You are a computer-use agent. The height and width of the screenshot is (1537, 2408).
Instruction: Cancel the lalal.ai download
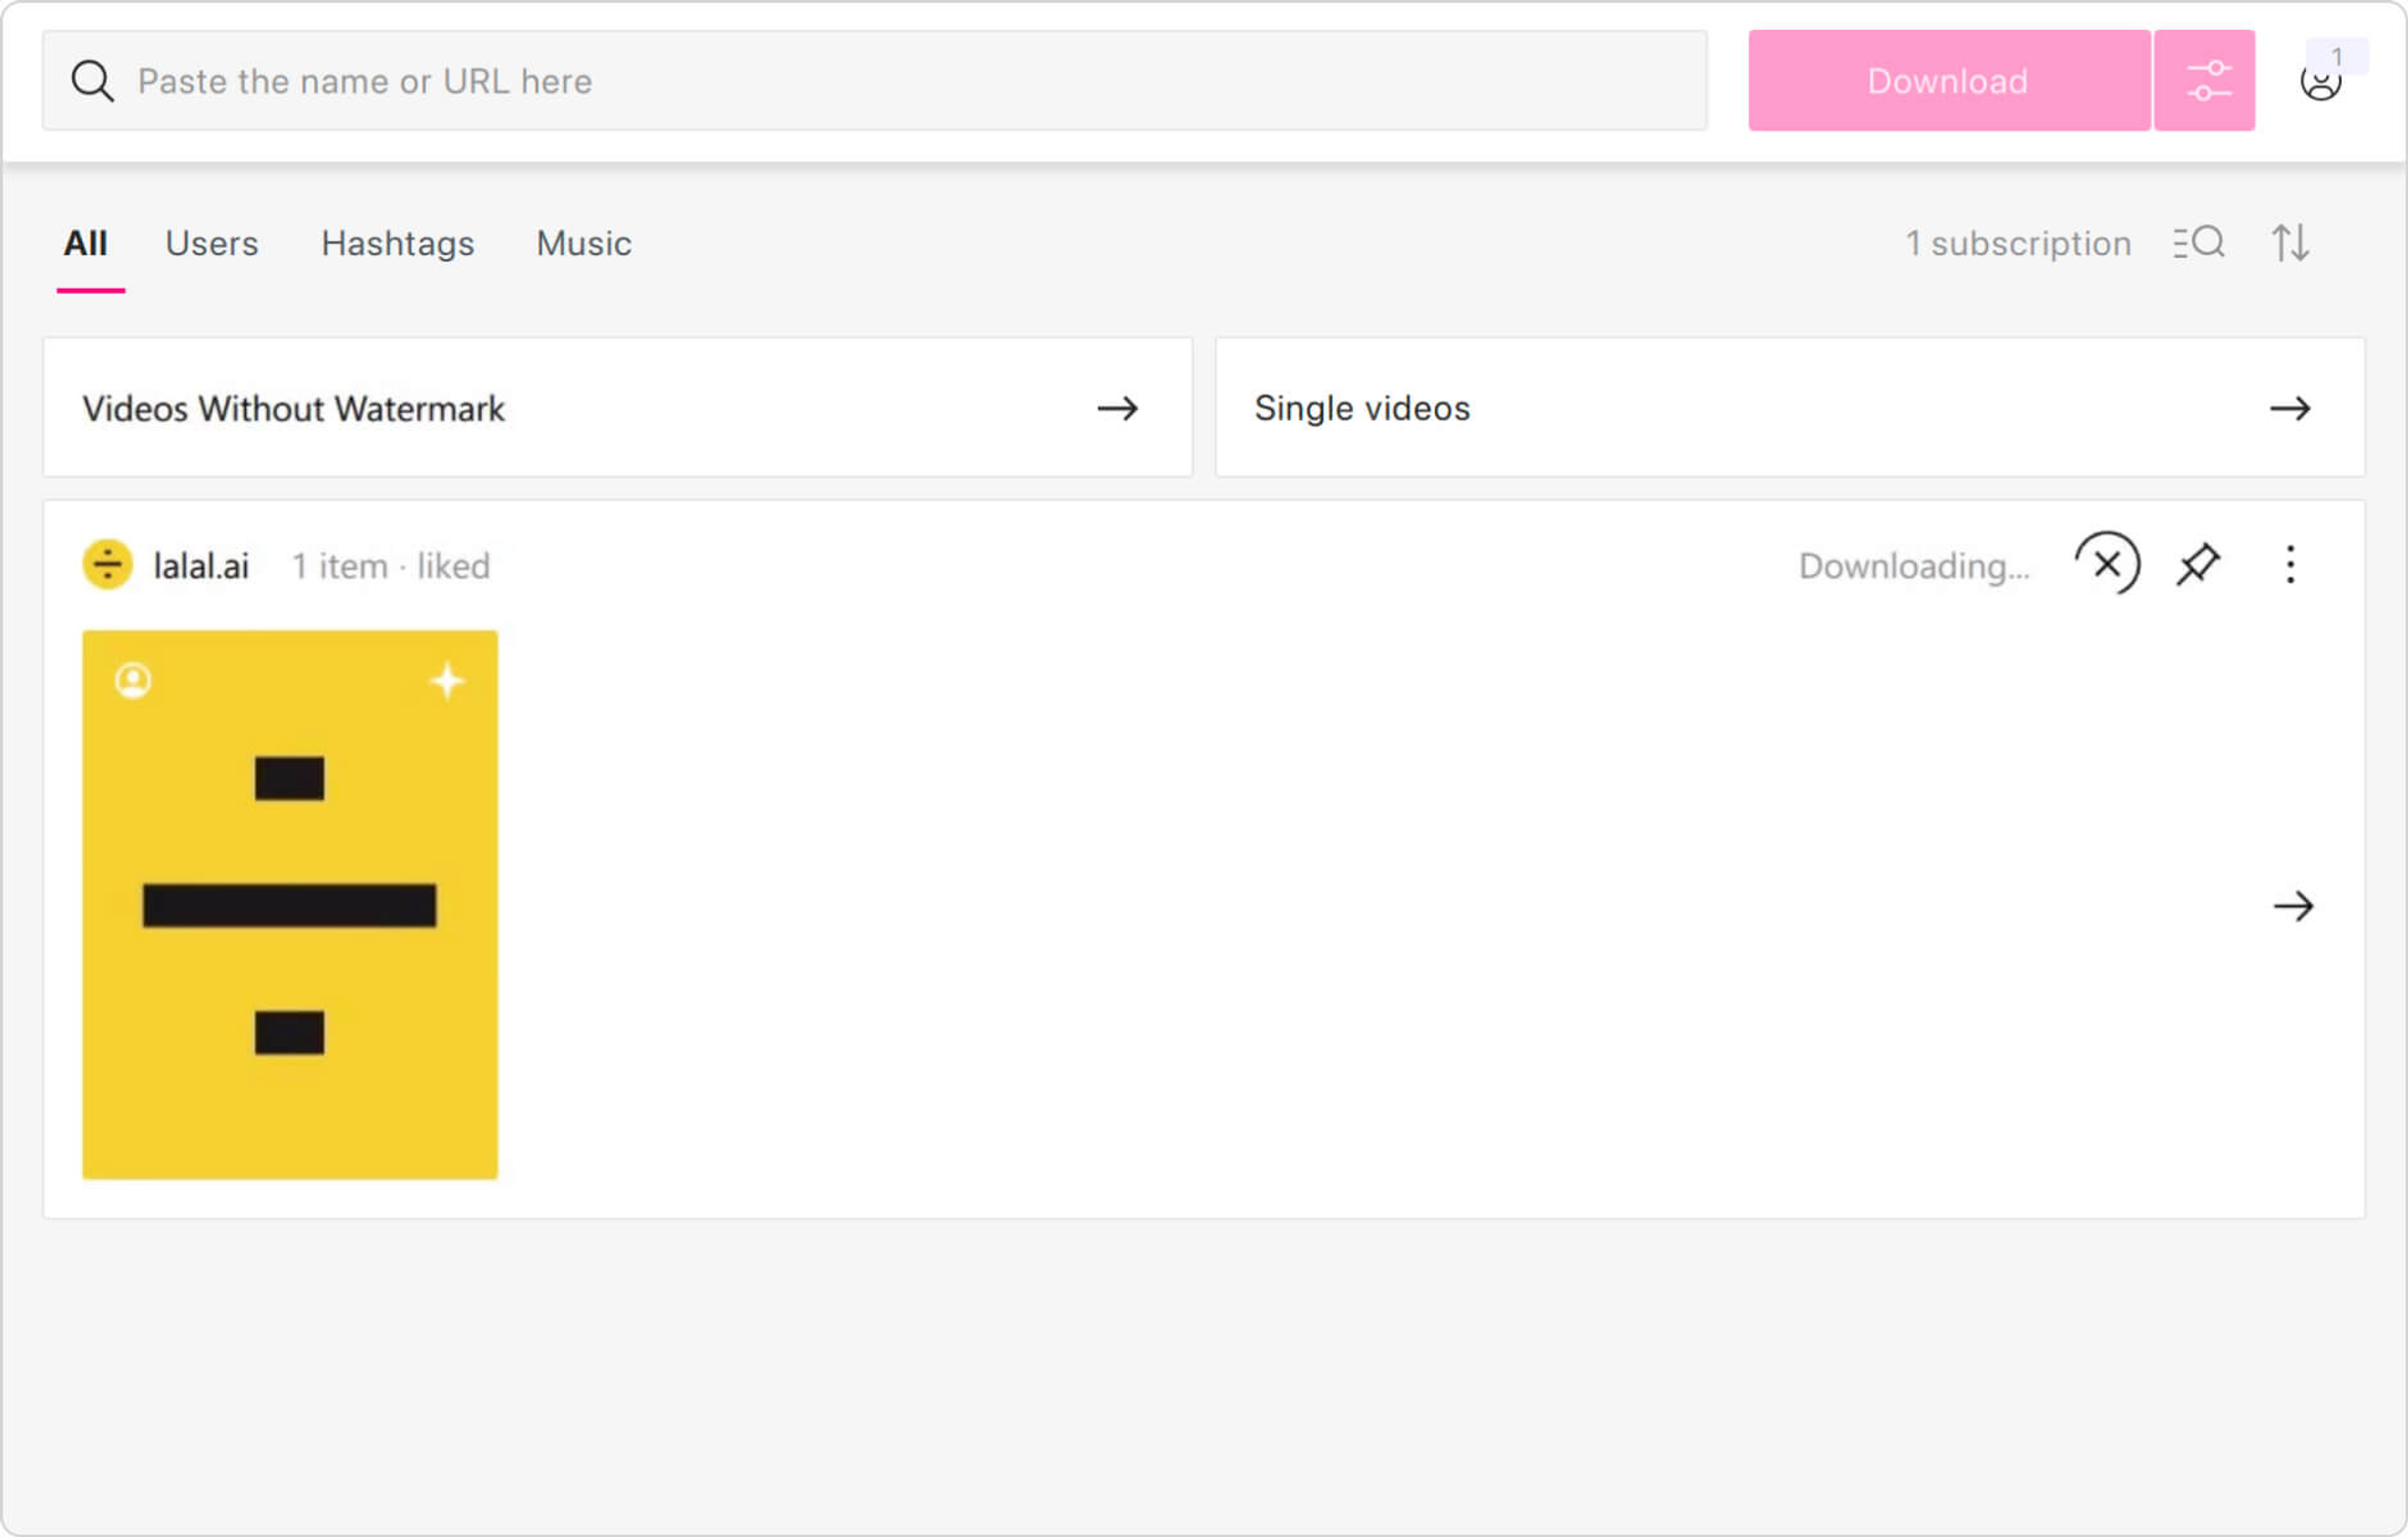[2106, 565]
